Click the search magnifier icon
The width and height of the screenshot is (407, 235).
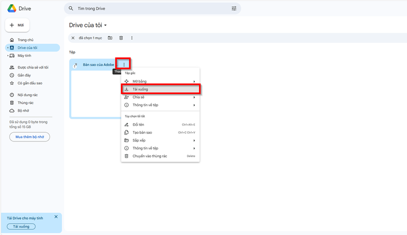coord(71,9)
